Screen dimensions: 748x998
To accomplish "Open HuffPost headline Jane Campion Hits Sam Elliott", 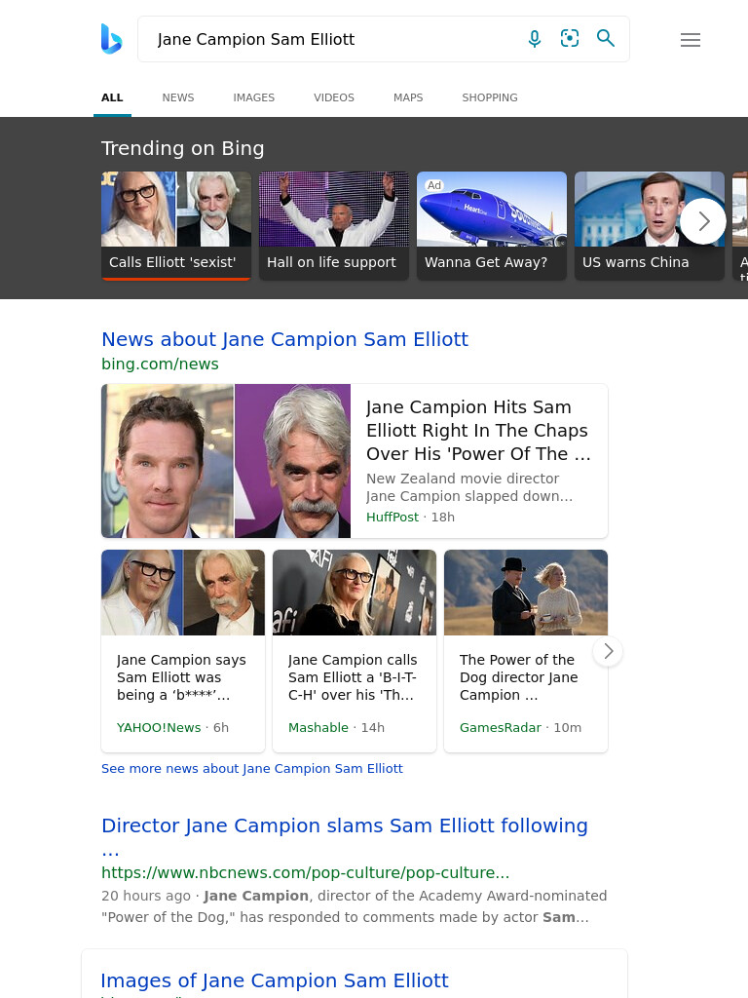I will (x=478, y=430).
